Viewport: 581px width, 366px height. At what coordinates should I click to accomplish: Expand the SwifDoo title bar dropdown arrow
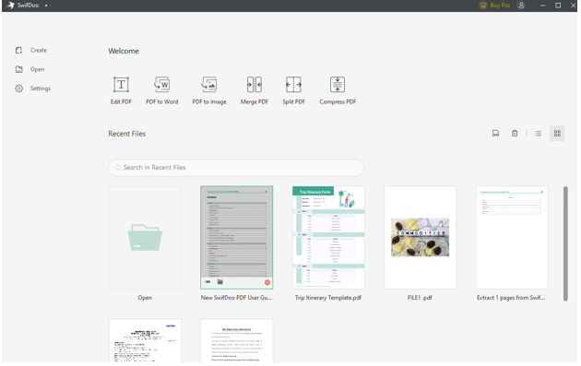pos(46,6)
